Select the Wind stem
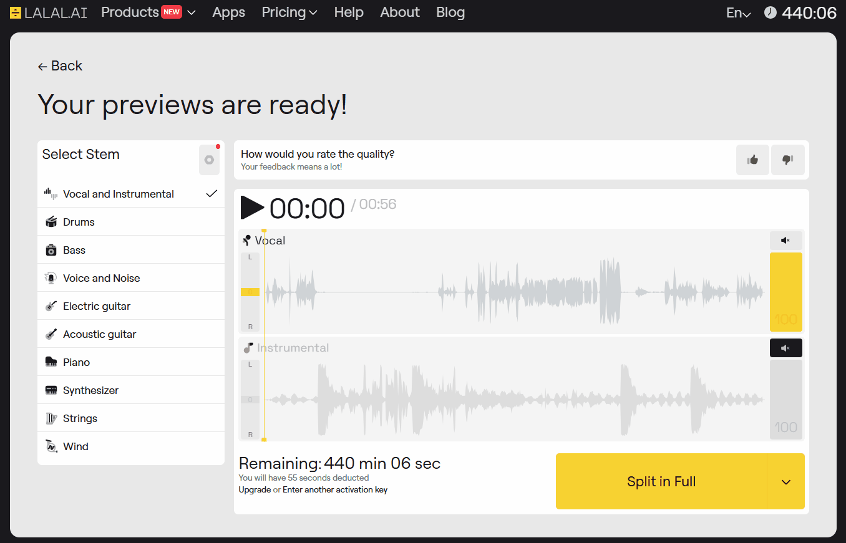 75,446
